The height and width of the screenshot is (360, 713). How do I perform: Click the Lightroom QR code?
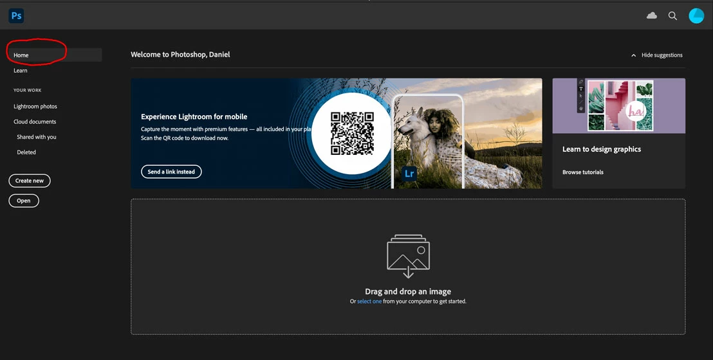pos(353,134)
